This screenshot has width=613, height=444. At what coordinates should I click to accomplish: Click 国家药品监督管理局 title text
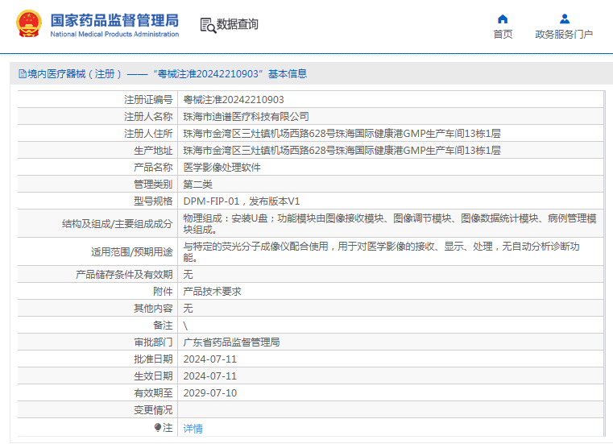pos(114,20)
